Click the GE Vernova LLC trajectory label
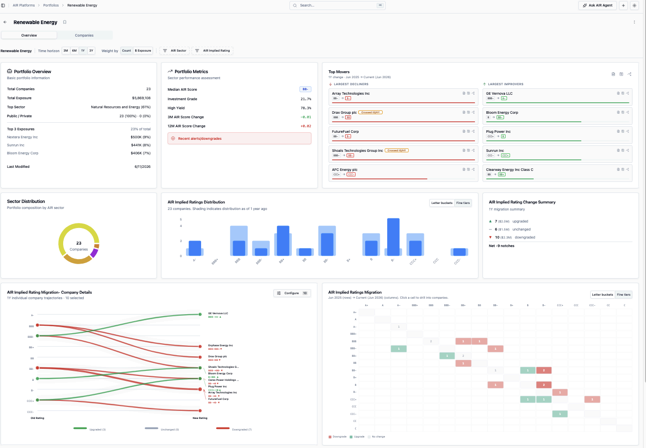The height and width of the screenshot is (448, 646). (x=218, y=313)
